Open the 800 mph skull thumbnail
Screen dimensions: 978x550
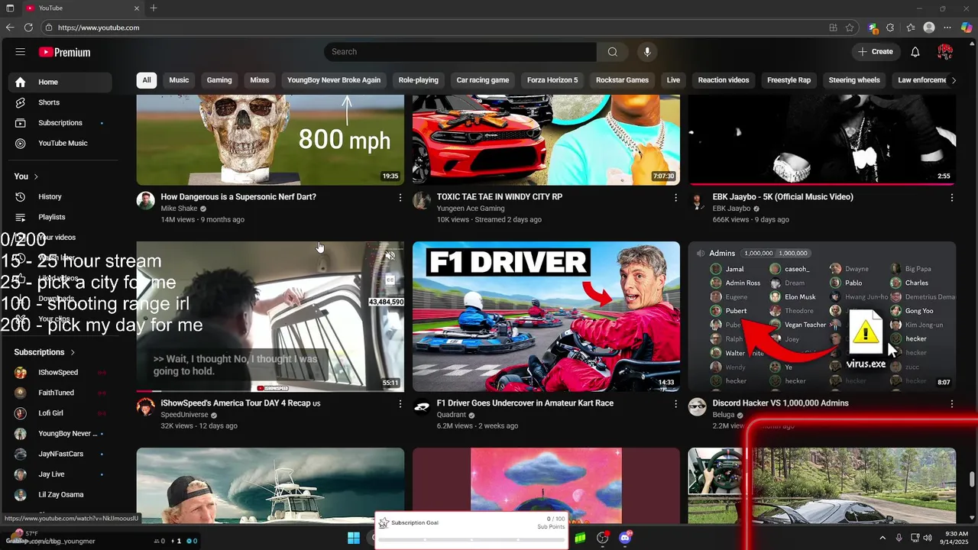[x=270, y=140]
